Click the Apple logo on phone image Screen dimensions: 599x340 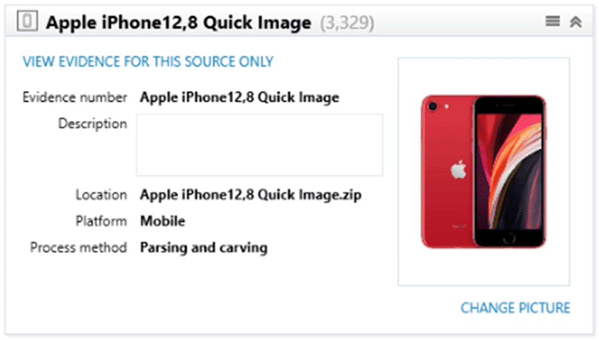click(458, 169)
